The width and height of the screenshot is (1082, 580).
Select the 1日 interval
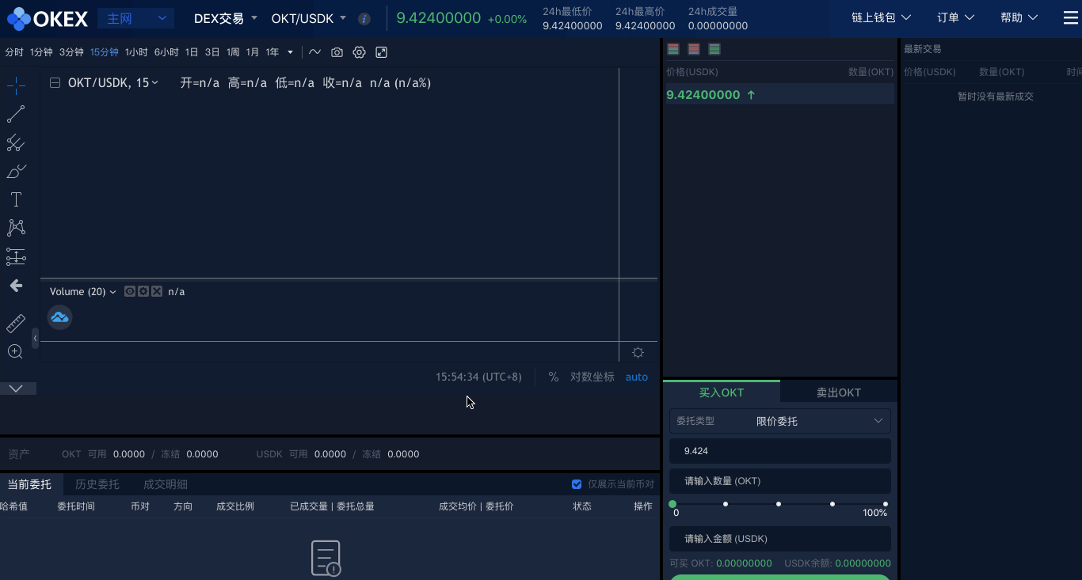pos(192,52)
